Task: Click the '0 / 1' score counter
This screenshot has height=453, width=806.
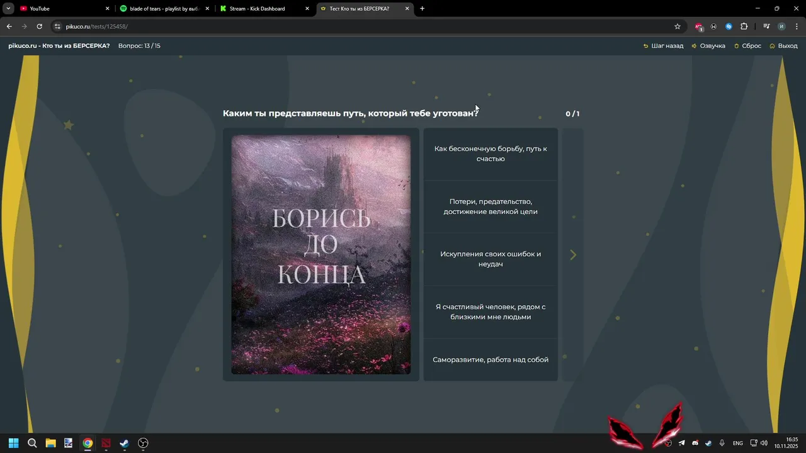Action: tap(572, 114)
